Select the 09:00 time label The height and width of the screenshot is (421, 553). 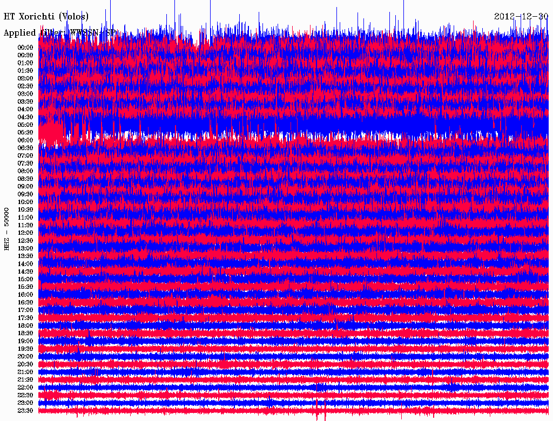click(x=25, y=187)
